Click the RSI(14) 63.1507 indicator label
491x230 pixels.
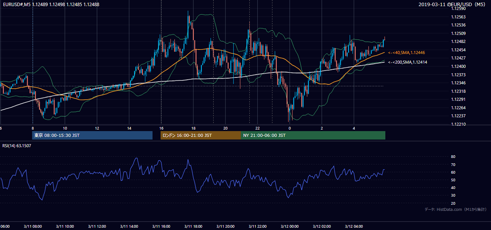(17, 146)
